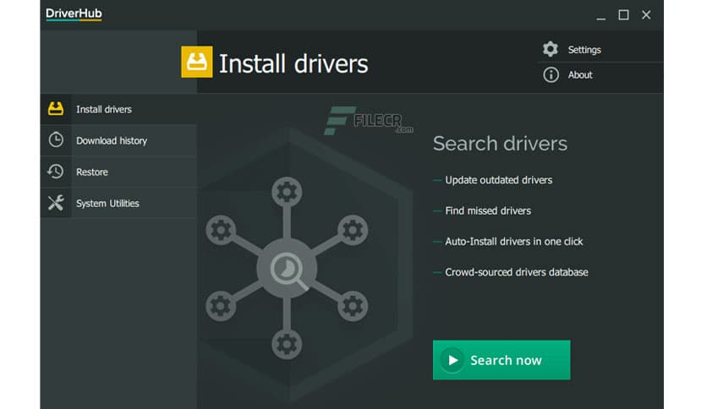Click the 'Install drivers' page title
Image resolution: width=707 pixels, height=409 pixels.
click(x=293, y=63)
